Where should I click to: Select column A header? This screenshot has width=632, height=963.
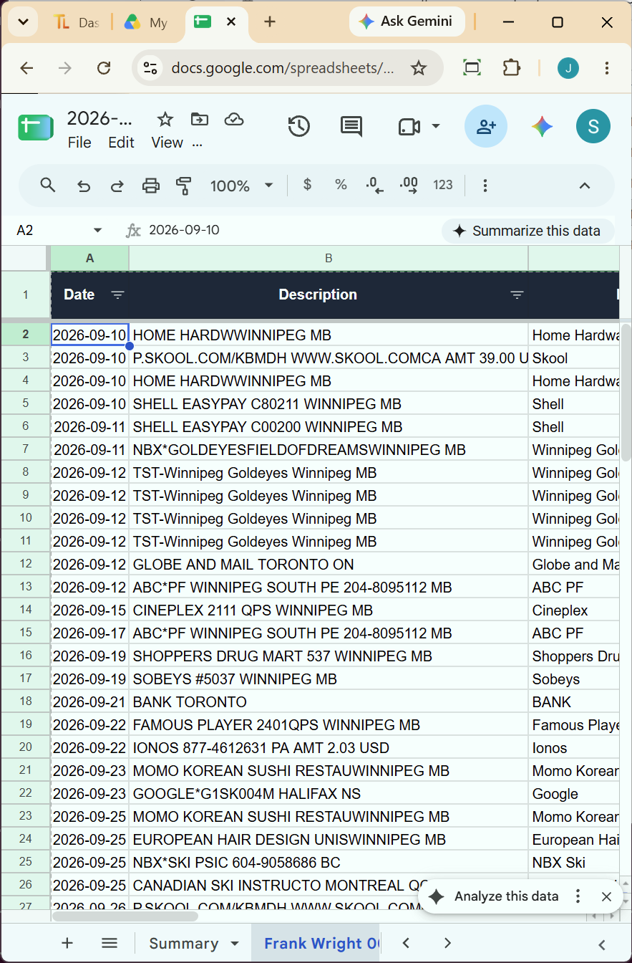click(x=89, y=258)
